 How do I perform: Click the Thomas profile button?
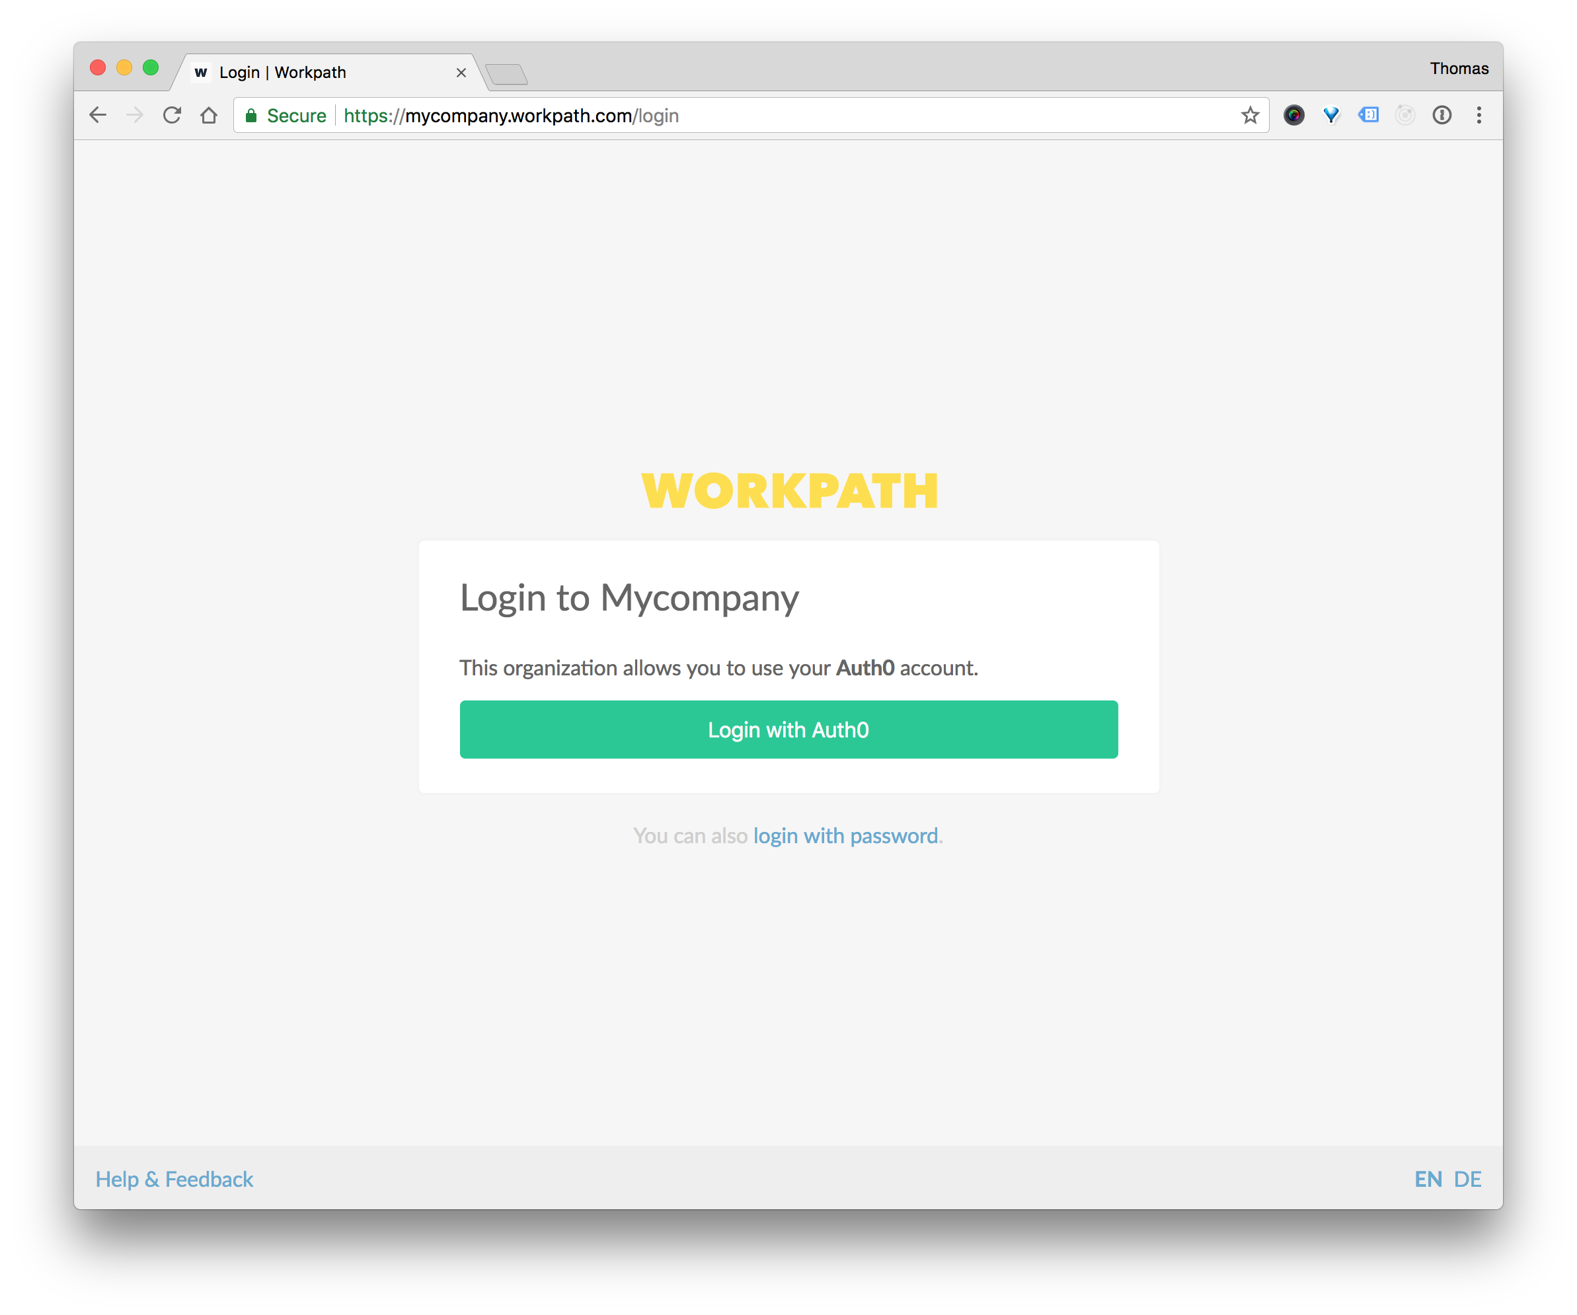click(x=1458, y=68)
